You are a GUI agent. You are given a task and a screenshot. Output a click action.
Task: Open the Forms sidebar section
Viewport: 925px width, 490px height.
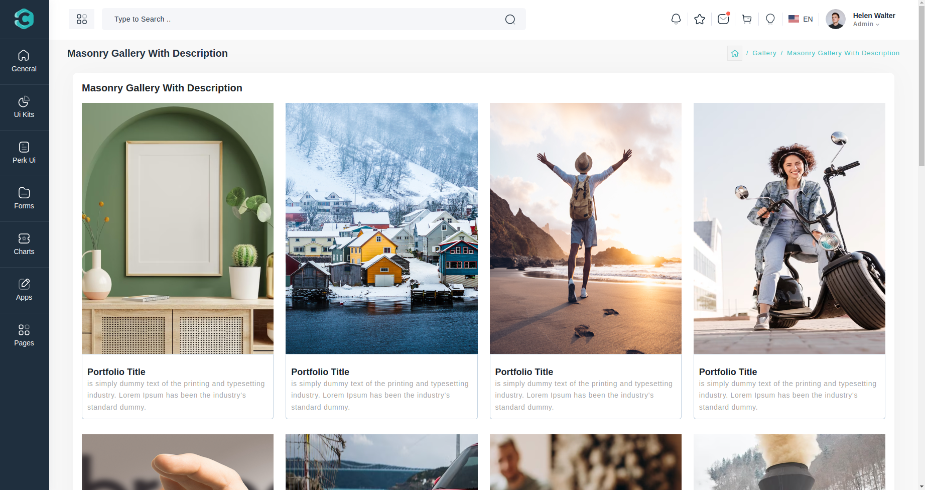click(x=24, y=198)
